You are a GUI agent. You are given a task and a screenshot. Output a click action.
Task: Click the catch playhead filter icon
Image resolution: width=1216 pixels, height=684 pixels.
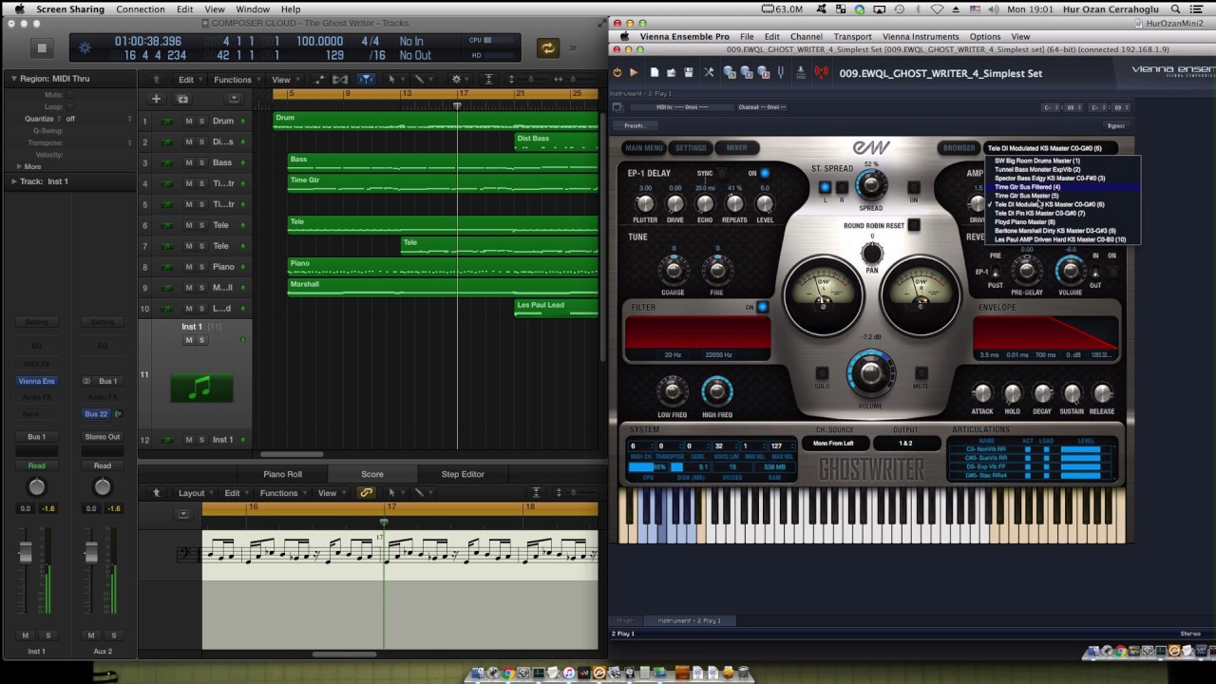[x=366, y=80]
